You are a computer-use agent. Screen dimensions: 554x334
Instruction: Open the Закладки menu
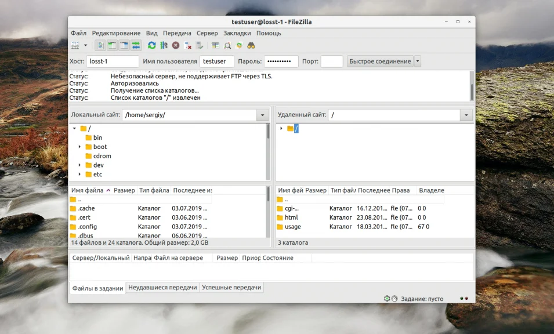pyautogui.click(x=237, y=33)
